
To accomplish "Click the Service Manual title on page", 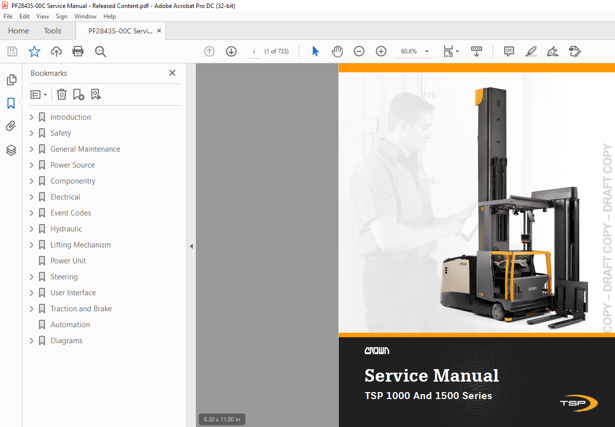I will [432, 375].
